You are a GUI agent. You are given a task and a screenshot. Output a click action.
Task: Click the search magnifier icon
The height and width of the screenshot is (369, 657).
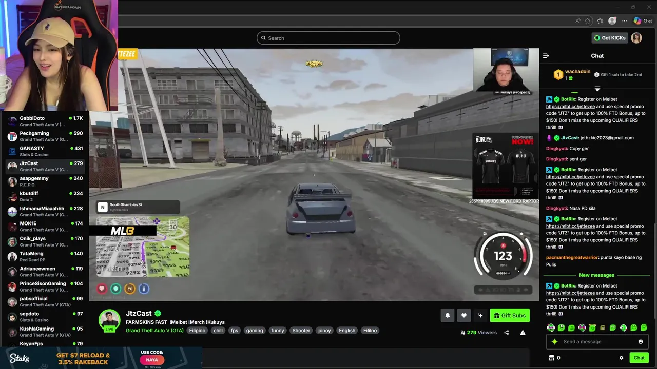click(263, 38)
